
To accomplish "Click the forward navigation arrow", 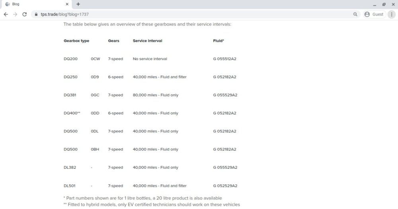I will [x=15, y=14].
